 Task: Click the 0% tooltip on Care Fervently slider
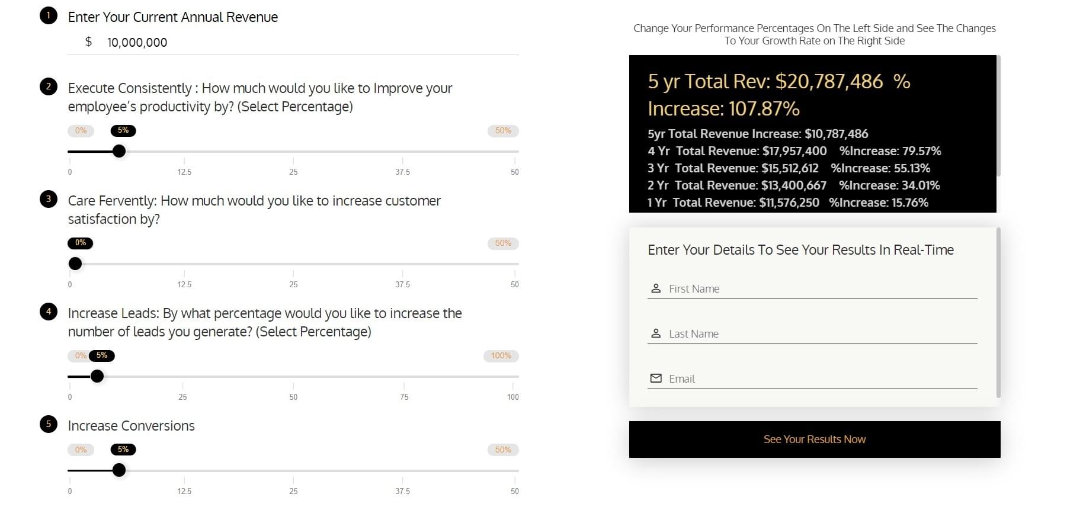(x=81, y=243)
